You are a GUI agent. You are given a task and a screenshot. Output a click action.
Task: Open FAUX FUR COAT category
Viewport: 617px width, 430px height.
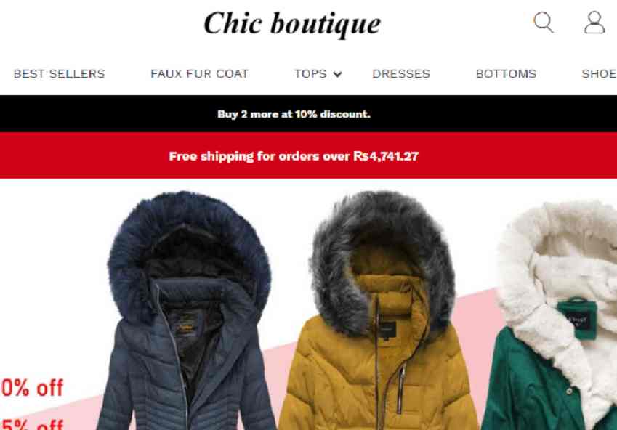[x=200, y=73]
